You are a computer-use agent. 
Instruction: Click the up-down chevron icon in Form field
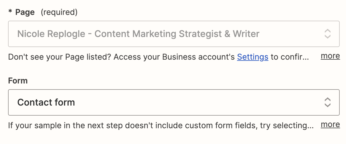327,102
